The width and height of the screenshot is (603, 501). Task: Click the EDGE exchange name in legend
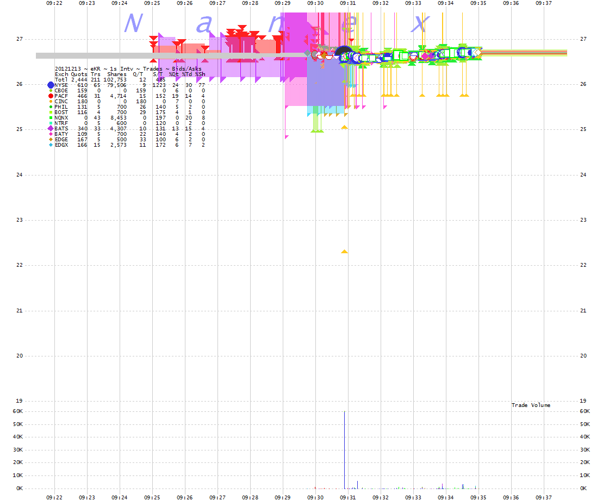coord(61,140)
